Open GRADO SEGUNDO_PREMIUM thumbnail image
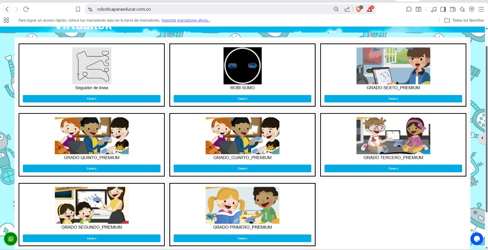 click(x=92, y=205)
